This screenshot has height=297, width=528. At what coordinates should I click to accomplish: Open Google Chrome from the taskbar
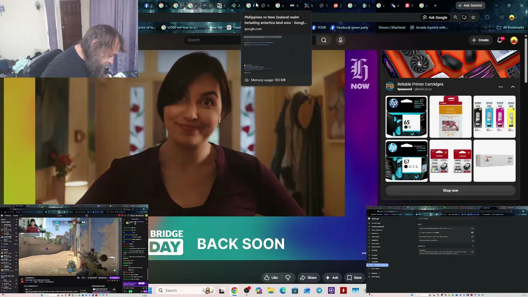point(234,290)
